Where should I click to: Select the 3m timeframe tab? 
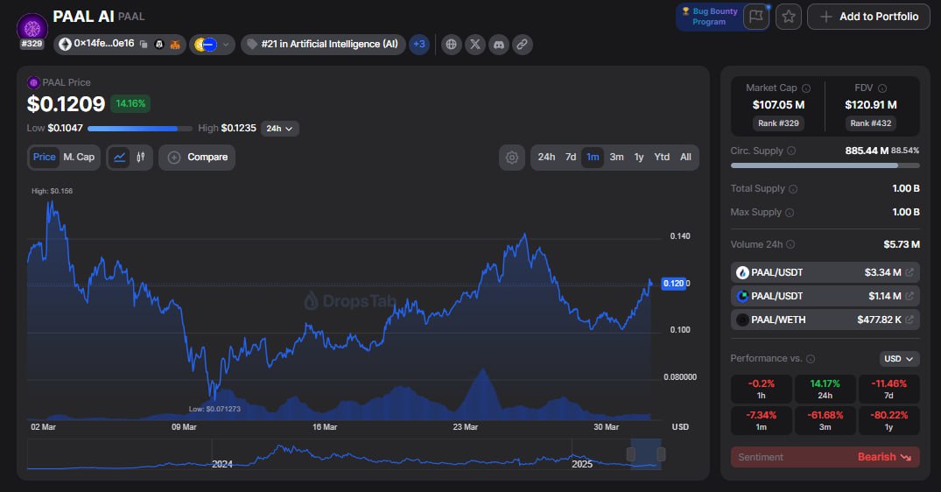coord(616,158)
